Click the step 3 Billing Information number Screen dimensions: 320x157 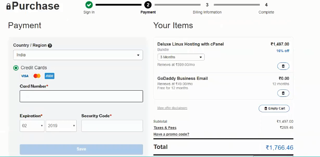207,5
